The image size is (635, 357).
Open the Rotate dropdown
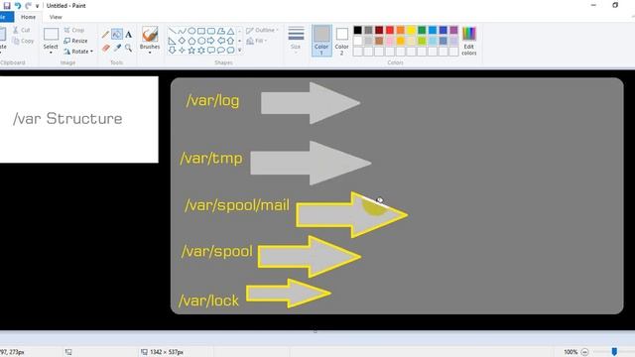[x=78, y=52]
